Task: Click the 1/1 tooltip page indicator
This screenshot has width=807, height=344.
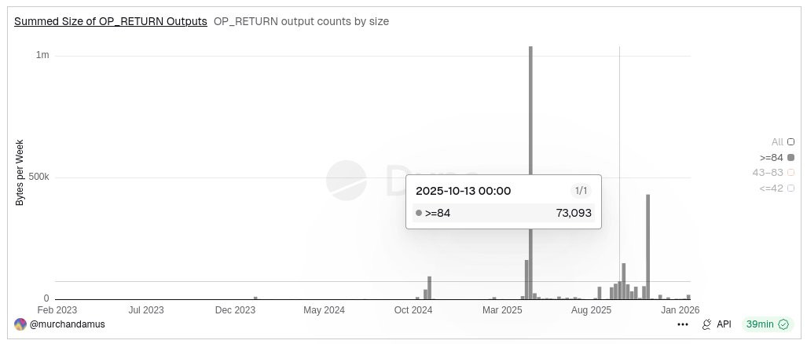Action: click(x=581, y=191)
